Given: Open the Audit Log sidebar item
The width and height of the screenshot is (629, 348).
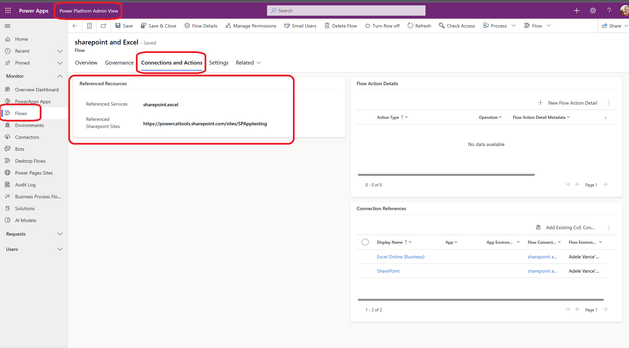Looking at the screenshot, I should pyautogui.click(x=25, y=184).
